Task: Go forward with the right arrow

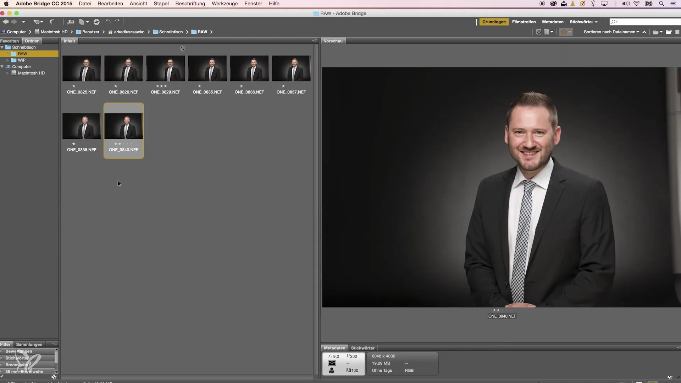Action: tap(14, 22)
